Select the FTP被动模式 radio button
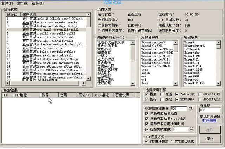This screenshot has height=149, width=225. coord(147,141)
